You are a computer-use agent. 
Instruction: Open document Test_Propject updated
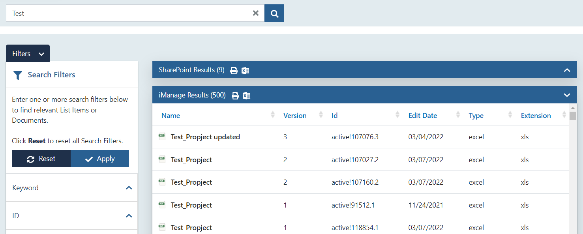(x=205, y=137)
